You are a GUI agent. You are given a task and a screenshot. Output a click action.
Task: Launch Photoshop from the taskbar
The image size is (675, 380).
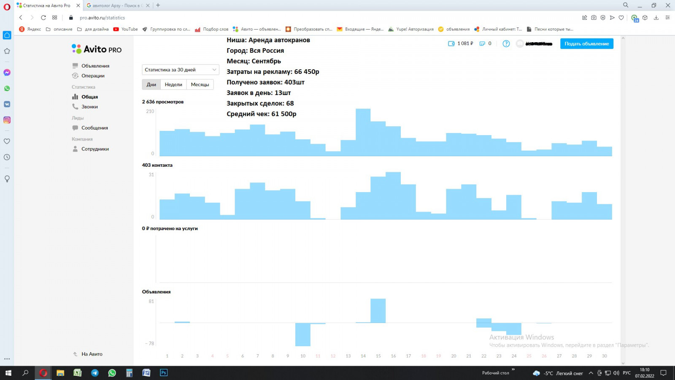click(164, 373)
